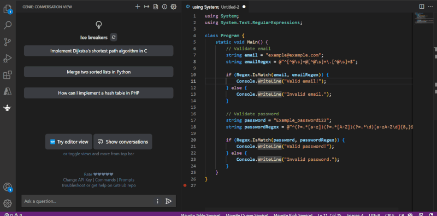Click the document icon in Genie header
The image size is (437, 216).
[x=156, y=7]
